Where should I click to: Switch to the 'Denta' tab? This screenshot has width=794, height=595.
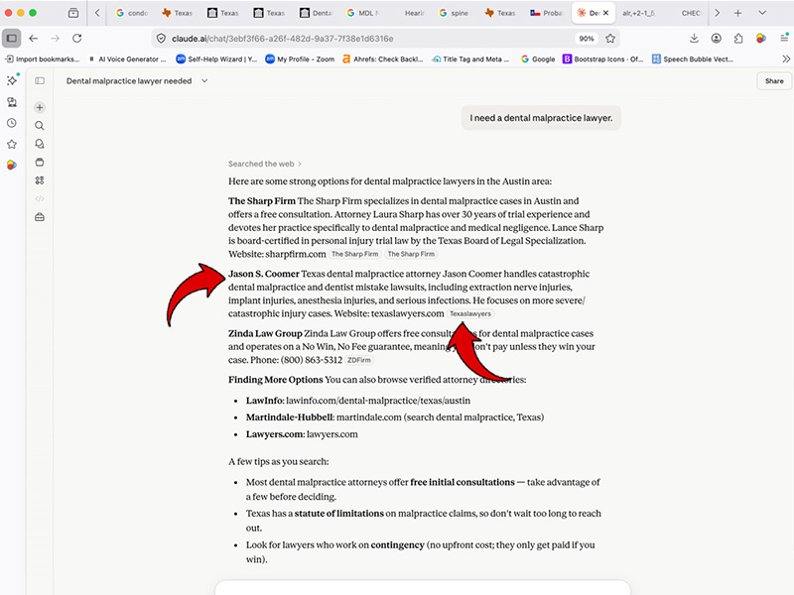[316, 13]
